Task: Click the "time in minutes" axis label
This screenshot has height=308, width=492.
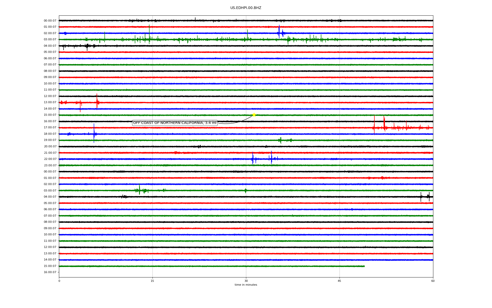Action: coord(246,285)
